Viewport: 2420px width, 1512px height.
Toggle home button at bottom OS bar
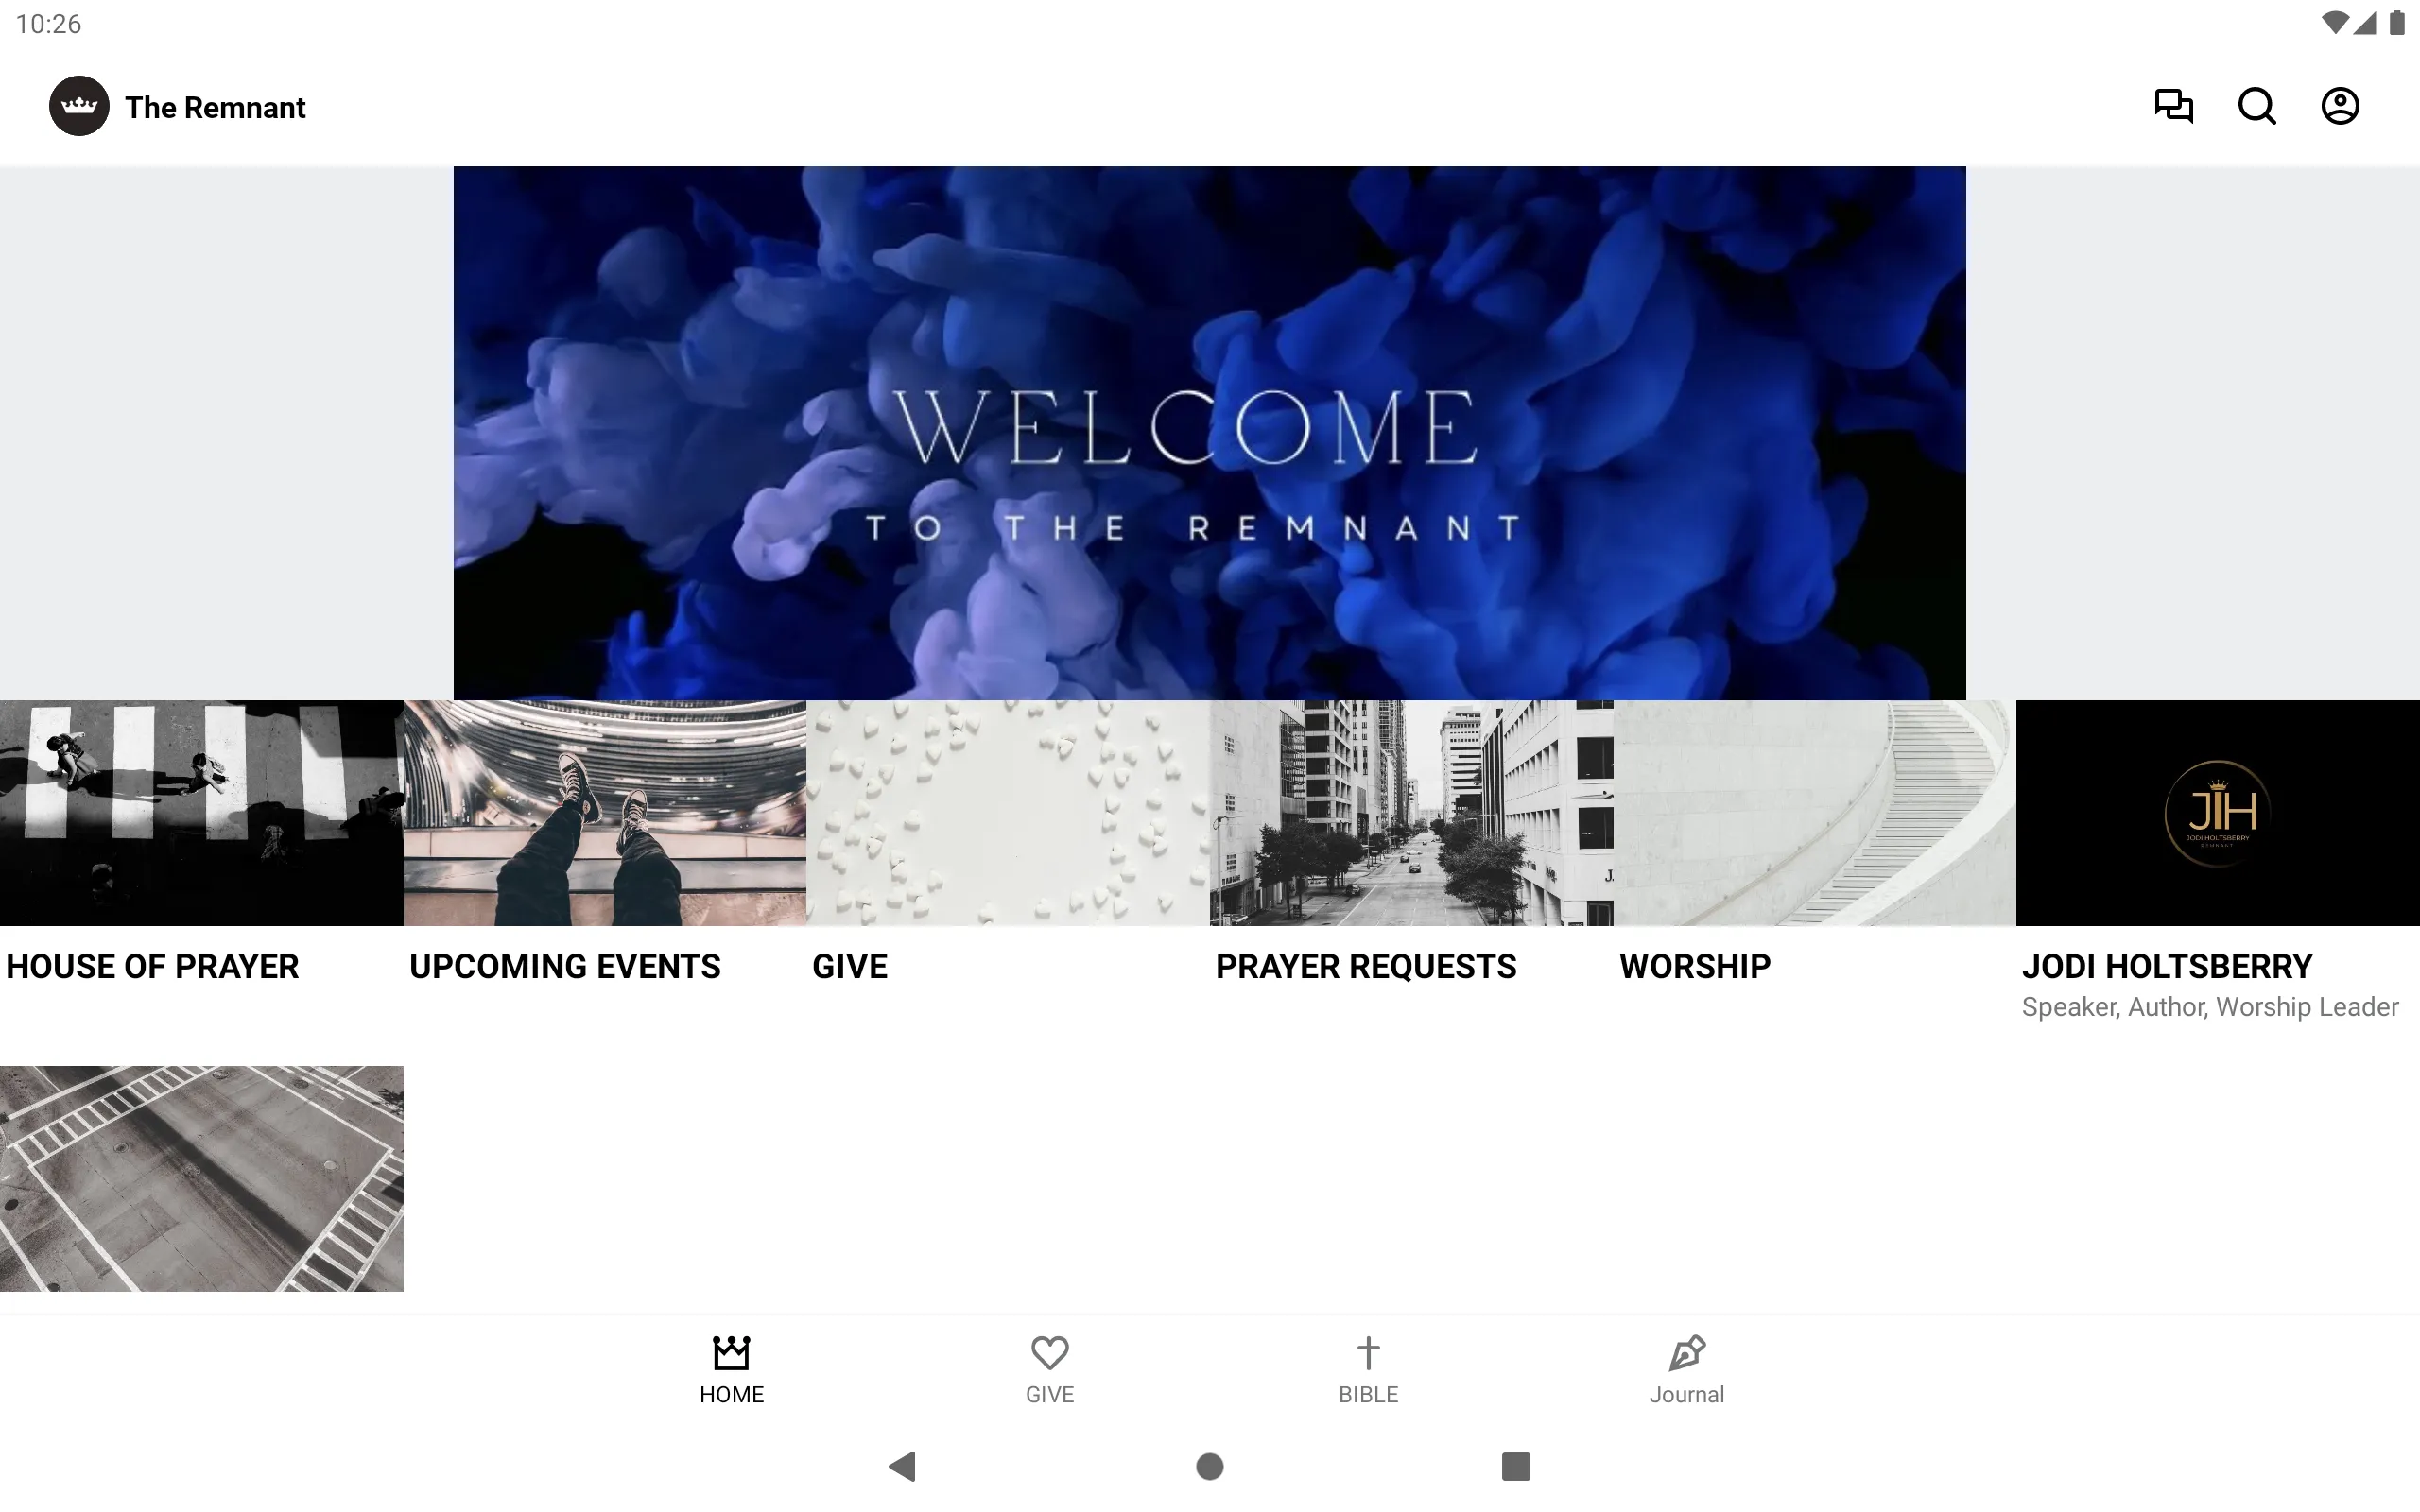pyautogui.click(x=1209, y=1465)
